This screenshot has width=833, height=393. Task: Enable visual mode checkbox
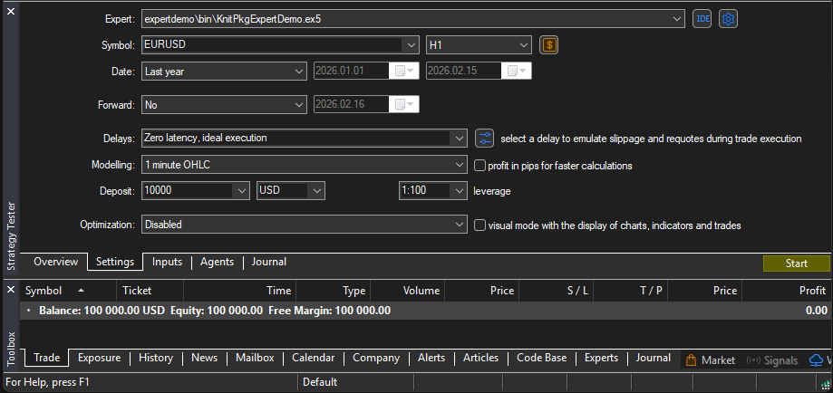[x=481, y=225]
